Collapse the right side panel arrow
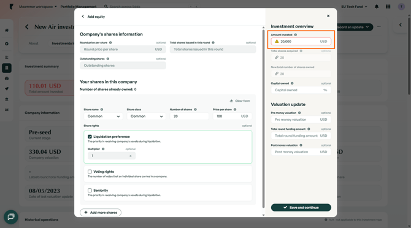Image resolution: width=411 pixels, height=228 pixels. coord(400,25)
